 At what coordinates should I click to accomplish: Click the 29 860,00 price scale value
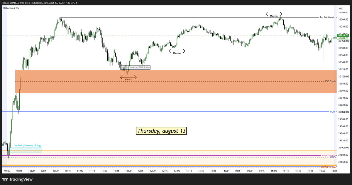(343, 162)
